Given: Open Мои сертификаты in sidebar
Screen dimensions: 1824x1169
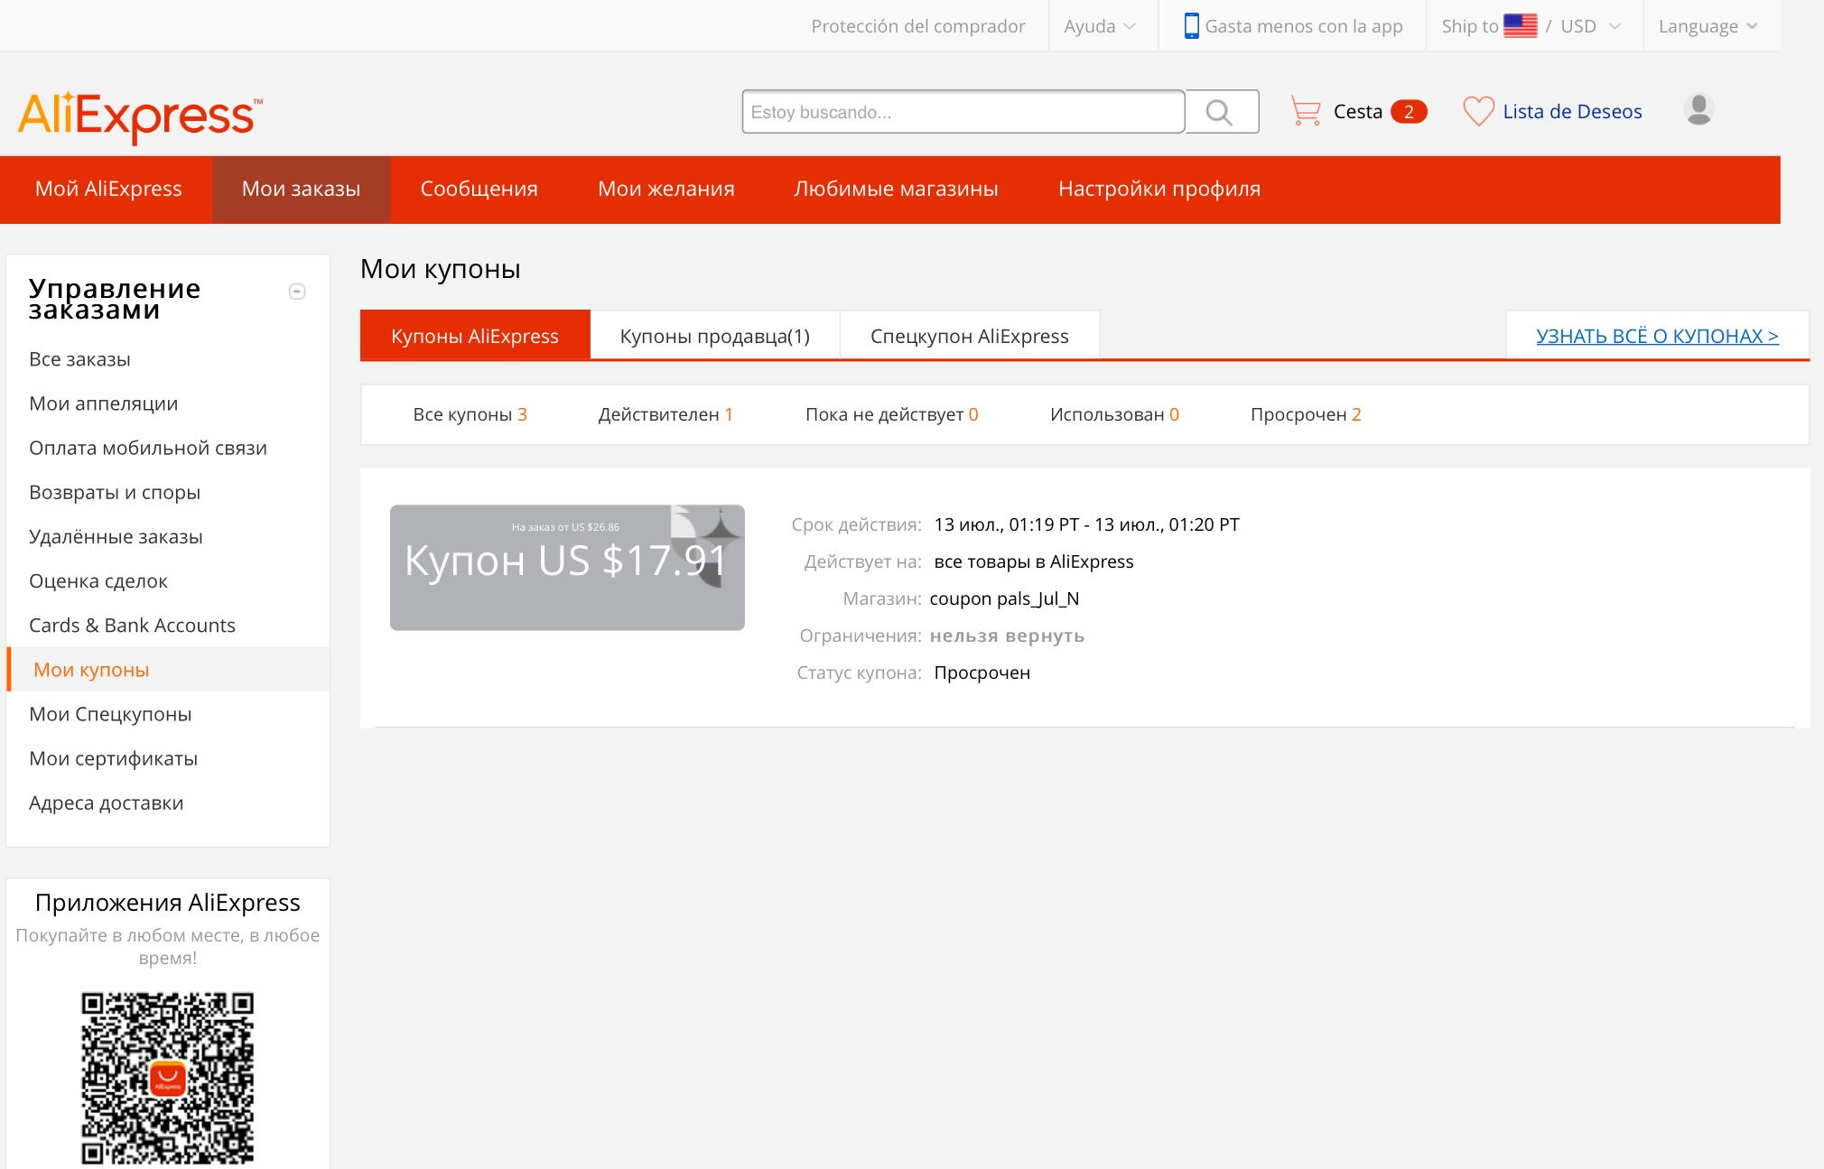Looking at the screenshot, I should (113, 757).
